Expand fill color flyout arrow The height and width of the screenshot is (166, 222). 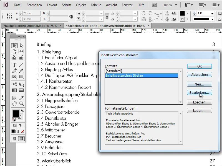188,13
